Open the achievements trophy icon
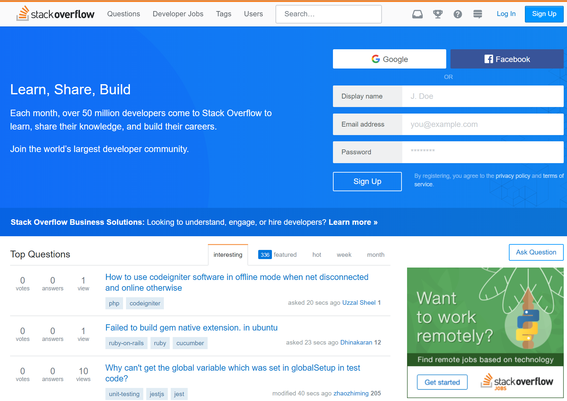567x401 pixels. (437, 14)
